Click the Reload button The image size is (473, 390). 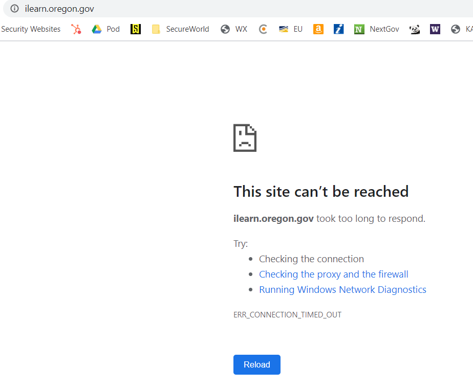point(256,364)
